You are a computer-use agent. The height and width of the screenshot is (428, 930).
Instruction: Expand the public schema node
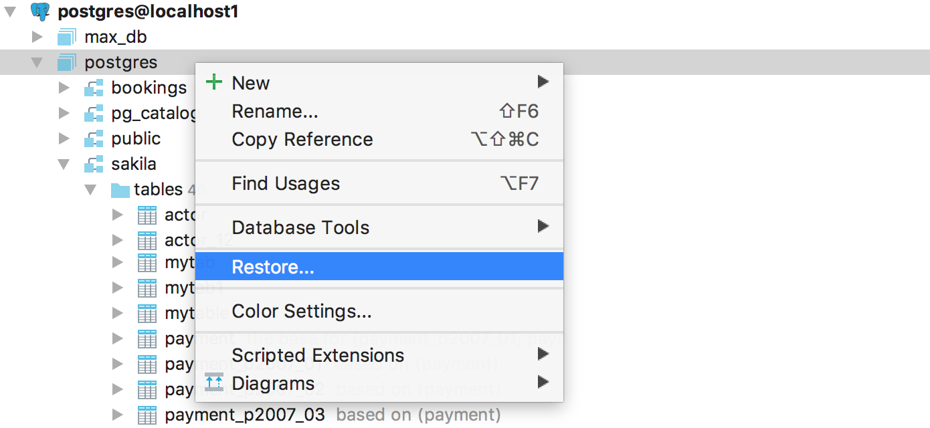(x=64, y=138)
